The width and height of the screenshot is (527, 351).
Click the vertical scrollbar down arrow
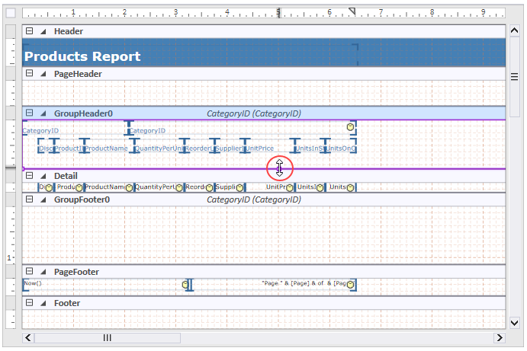(514, 324)
